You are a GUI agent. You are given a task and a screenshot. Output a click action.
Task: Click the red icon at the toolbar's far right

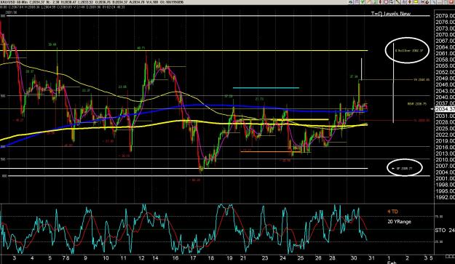click(x=451, y=2)
